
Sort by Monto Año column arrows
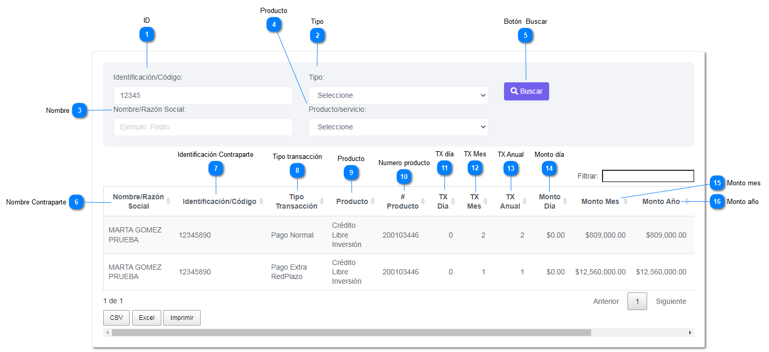[x=687, y=201]
